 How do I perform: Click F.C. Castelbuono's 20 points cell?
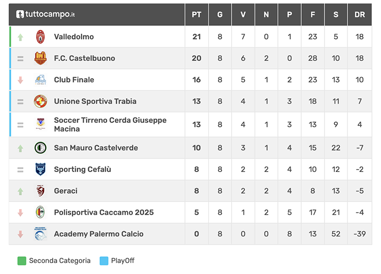click(197, 58)
